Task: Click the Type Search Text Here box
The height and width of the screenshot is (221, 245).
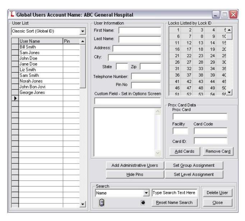Action: [x=175, y=193]
